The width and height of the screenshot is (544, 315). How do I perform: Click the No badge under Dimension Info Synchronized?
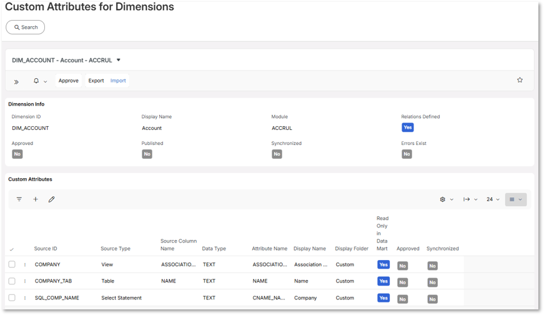tap(277, 154)
